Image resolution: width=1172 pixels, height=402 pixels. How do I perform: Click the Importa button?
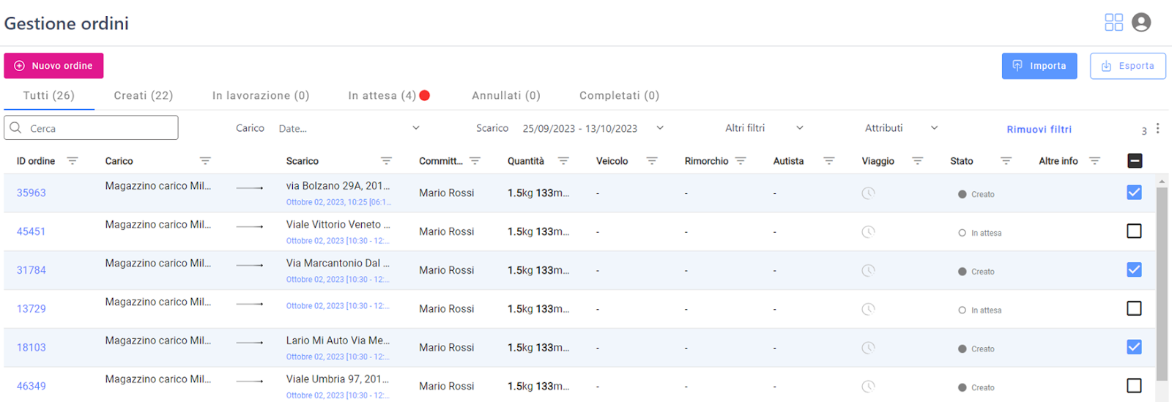coord(1039,65)
